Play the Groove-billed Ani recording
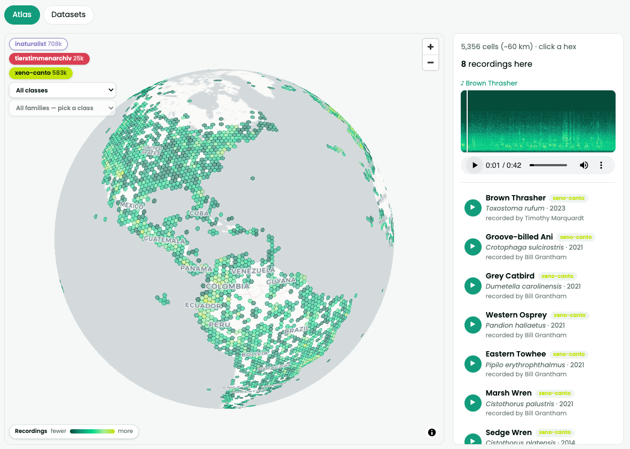The height and width of the screenshot is (449, 630). (473, 246)
